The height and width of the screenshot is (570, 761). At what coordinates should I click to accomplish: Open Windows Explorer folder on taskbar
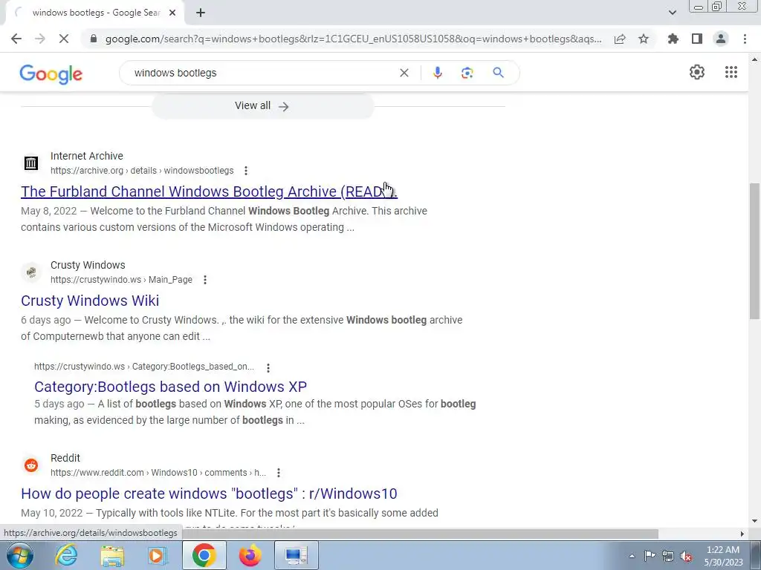[112, 555]
